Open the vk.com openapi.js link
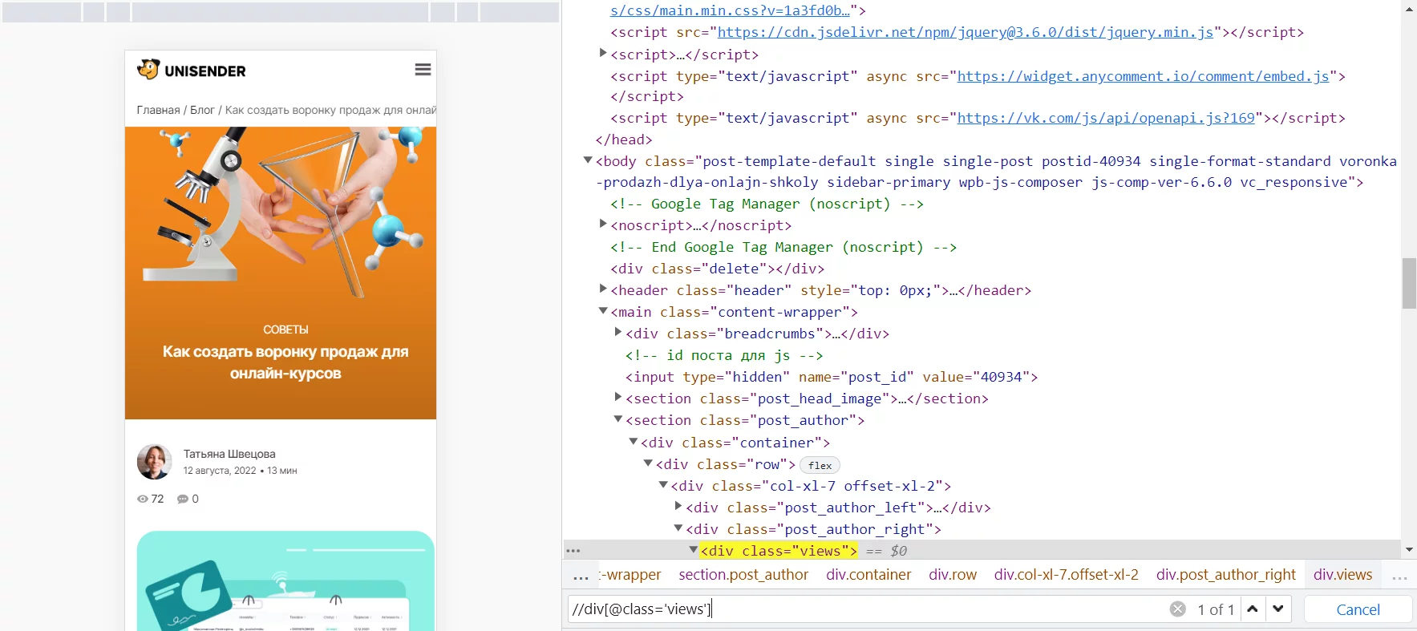The width and height of the screenshot is (1417, 631). click(1106, 118)
